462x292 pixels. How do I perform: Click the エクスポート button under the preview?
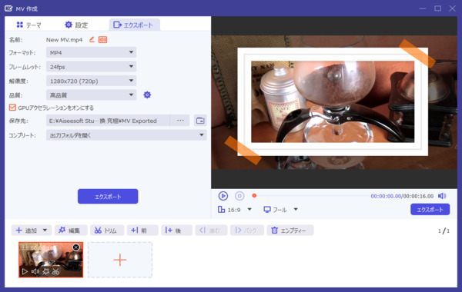430,209
